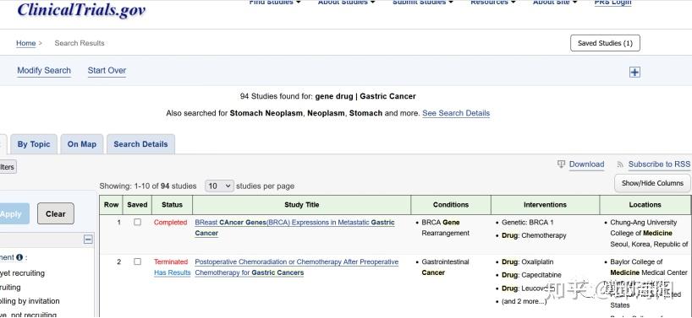Click the Show/Hide Columns button

point(652,183)
